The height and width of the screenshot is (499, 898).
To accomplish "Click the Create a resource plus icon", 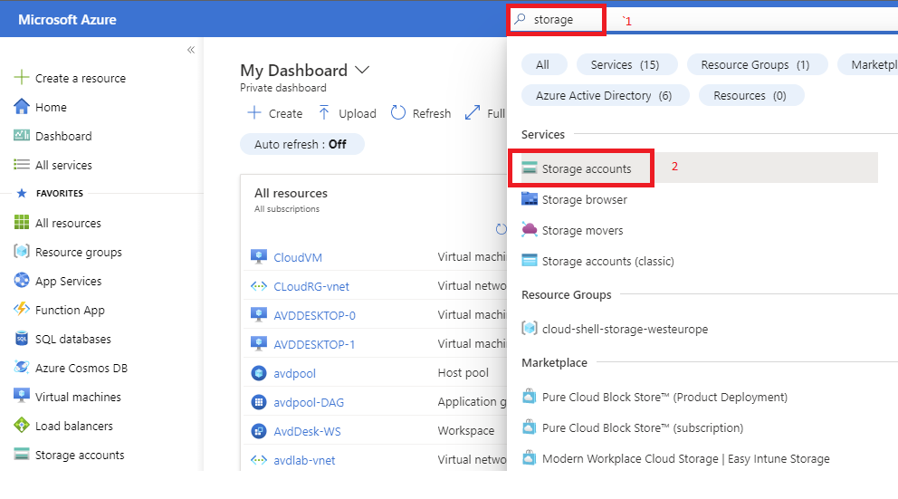I will click(22, 78).
